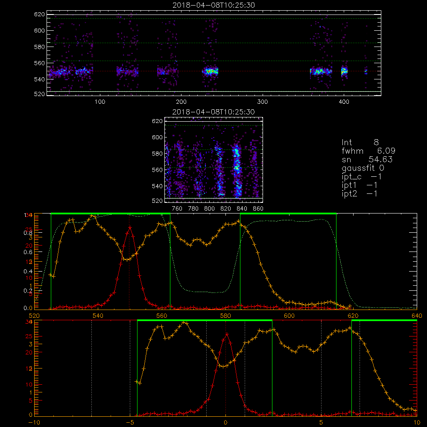Viewport: 427px width, 427px height.
Task: Click x-axis tick label 200 in top plot
Action: point(181,102)
